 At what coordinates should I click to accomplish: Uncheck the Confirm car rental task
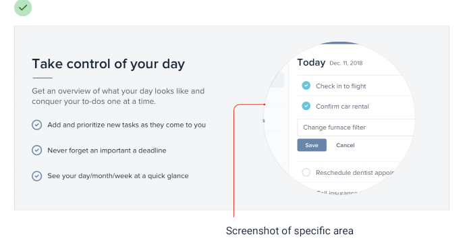[306, 106]
